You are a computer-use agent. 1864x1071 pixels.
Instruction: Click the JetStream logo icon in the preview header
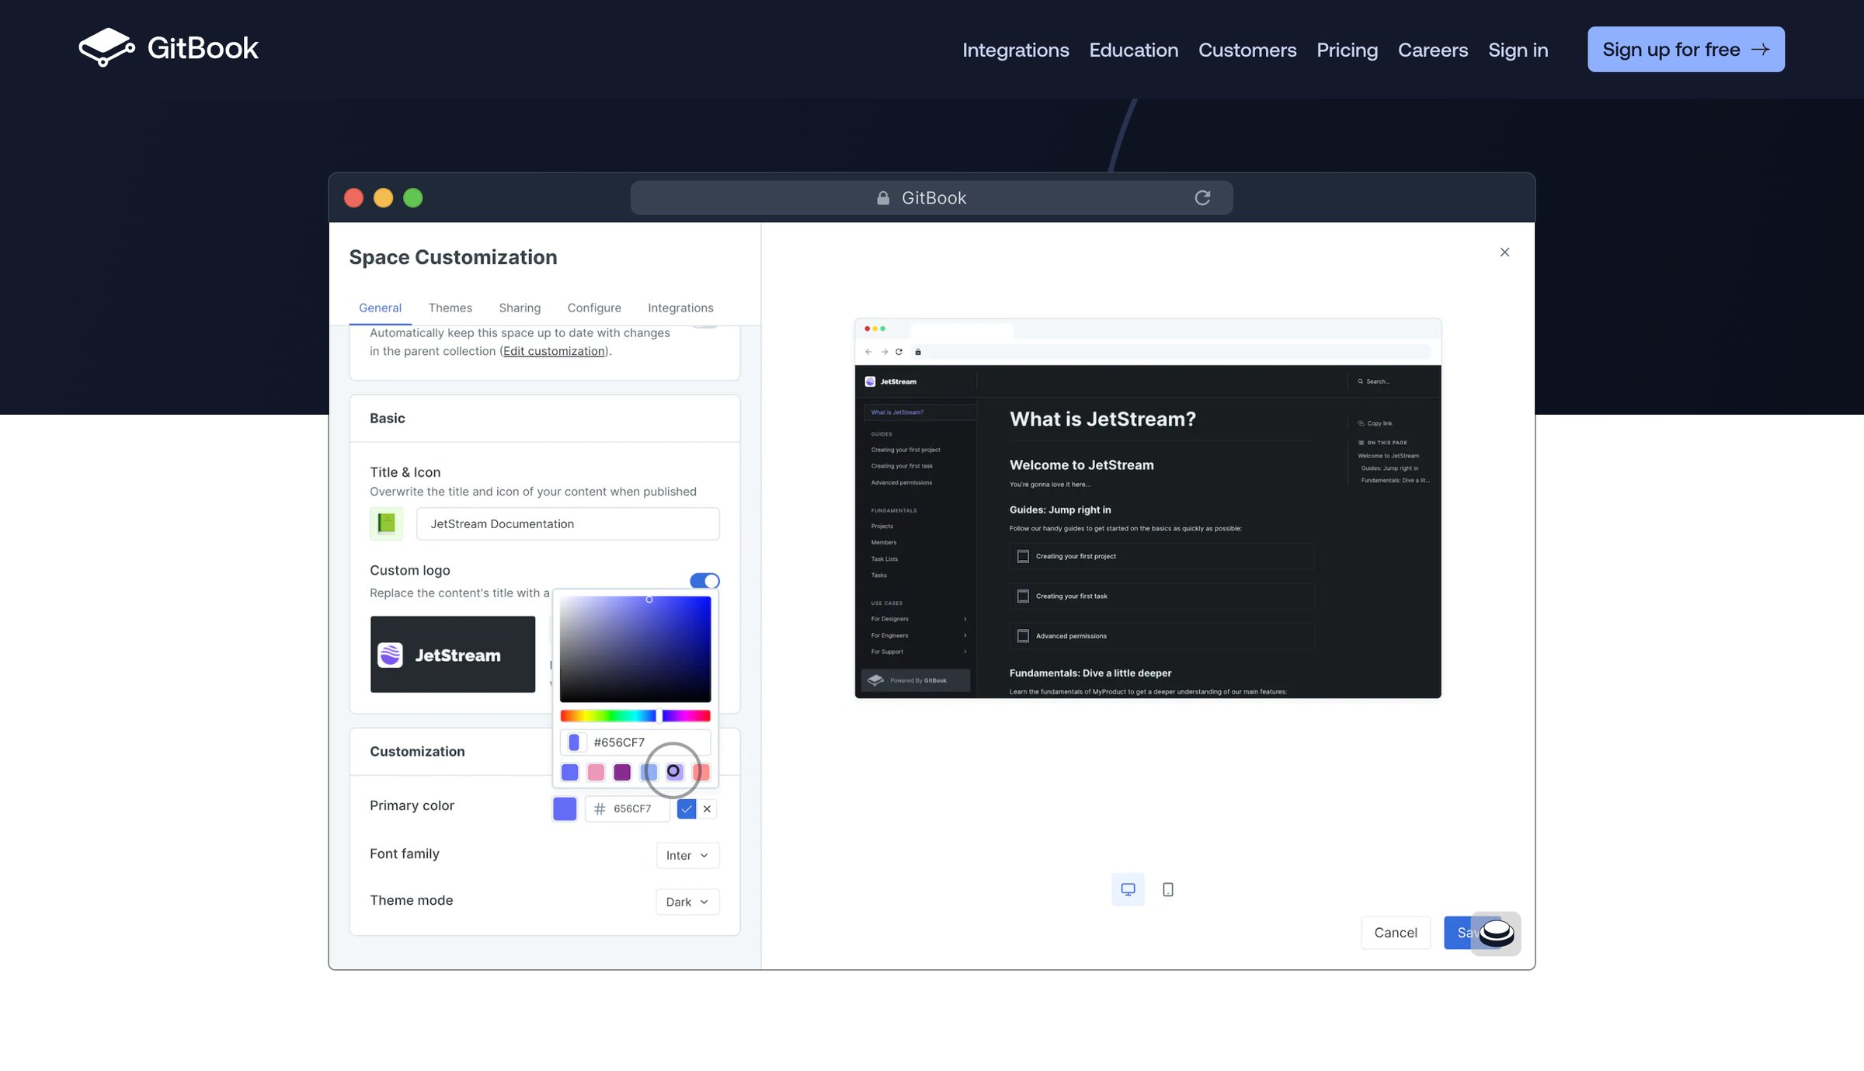[870, 381]
